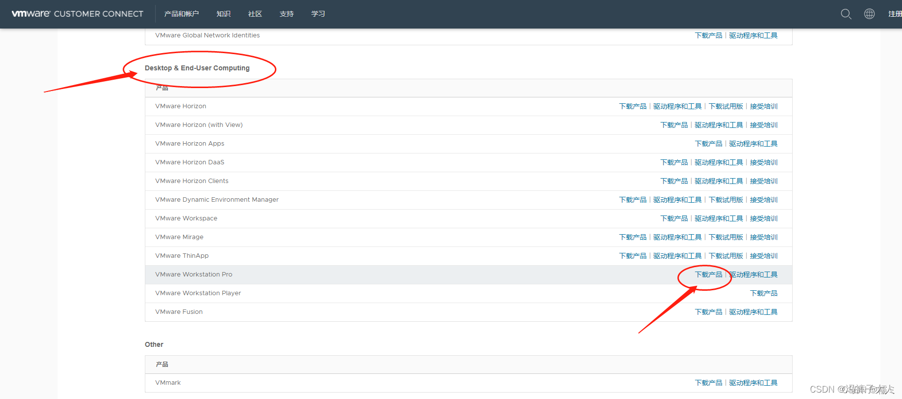902x399 pixels.
Task: Click 驱动程序和工具 for VMware Horizon Apps
Action: point(753,144)
